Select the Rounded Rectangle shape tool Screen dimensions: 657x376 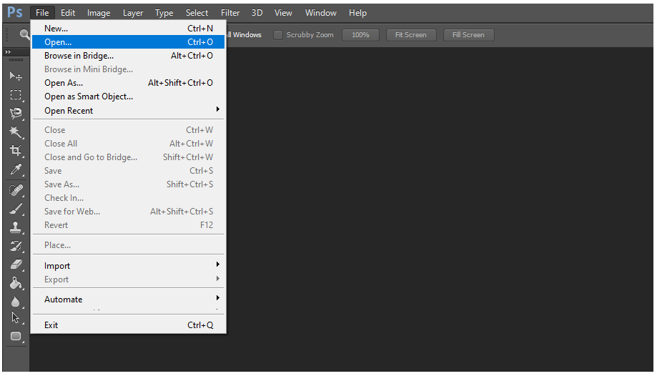point(16,336)
